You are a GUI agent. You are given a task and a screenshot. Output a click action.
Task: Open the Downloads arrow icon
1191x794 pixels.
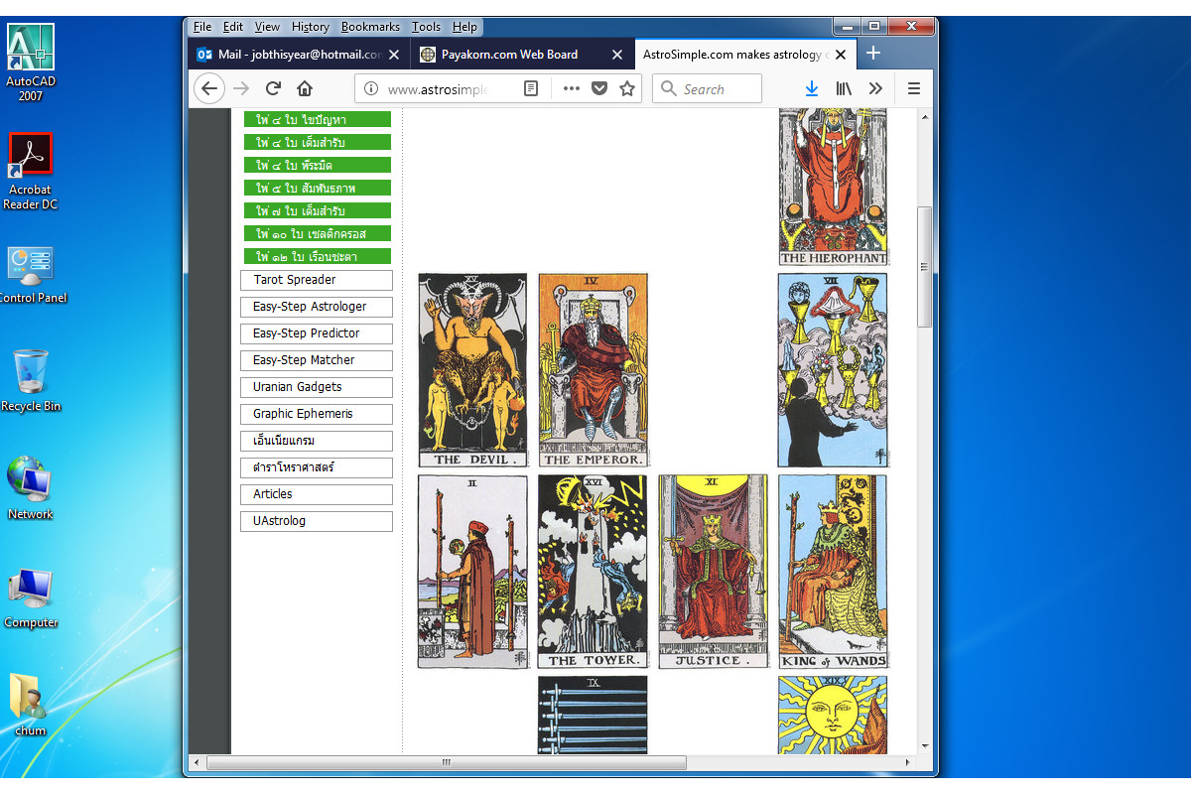(811, 88)
